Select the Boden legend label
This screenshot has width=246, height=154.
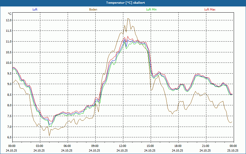point(93,10)
